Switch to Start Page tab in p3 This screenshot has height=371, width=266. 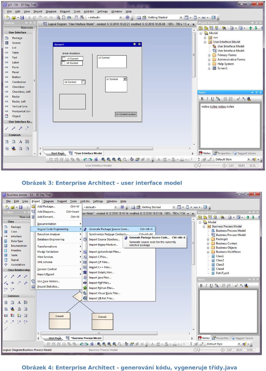pyautogui.click(x=57, y=153)
